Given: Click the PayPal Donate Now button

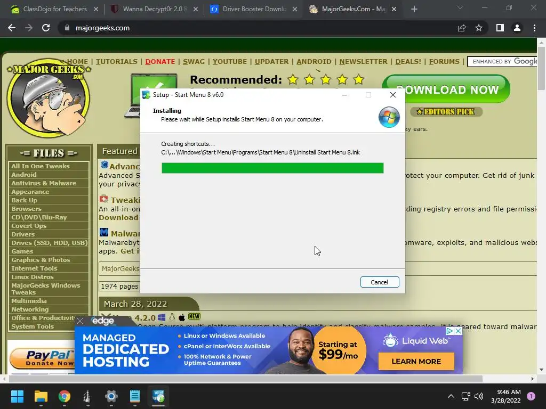Looking at the screenshot, I should [42, 358].
